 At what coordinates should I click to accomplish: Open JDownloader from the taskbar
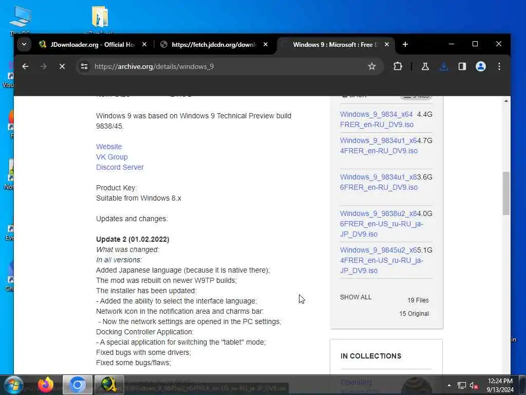pos(109,385)
